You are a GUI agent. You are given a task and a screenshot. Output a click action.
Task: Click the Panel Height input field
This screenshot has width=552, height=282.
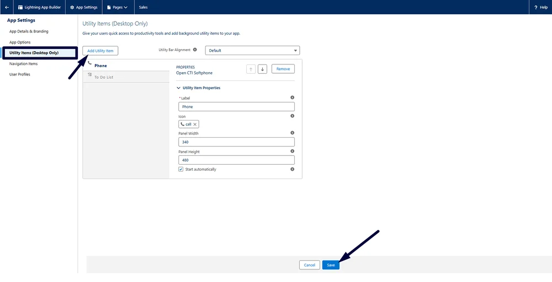[237, 160]
